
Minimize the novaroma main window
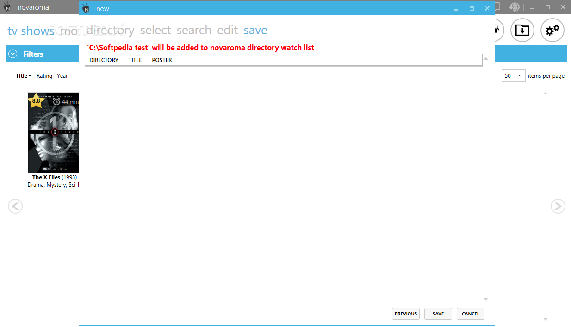coord(532,7)
